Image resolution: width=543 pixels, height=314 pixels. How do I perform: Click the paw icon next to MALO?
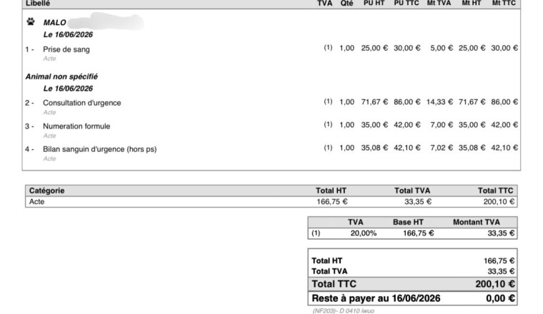31,22
